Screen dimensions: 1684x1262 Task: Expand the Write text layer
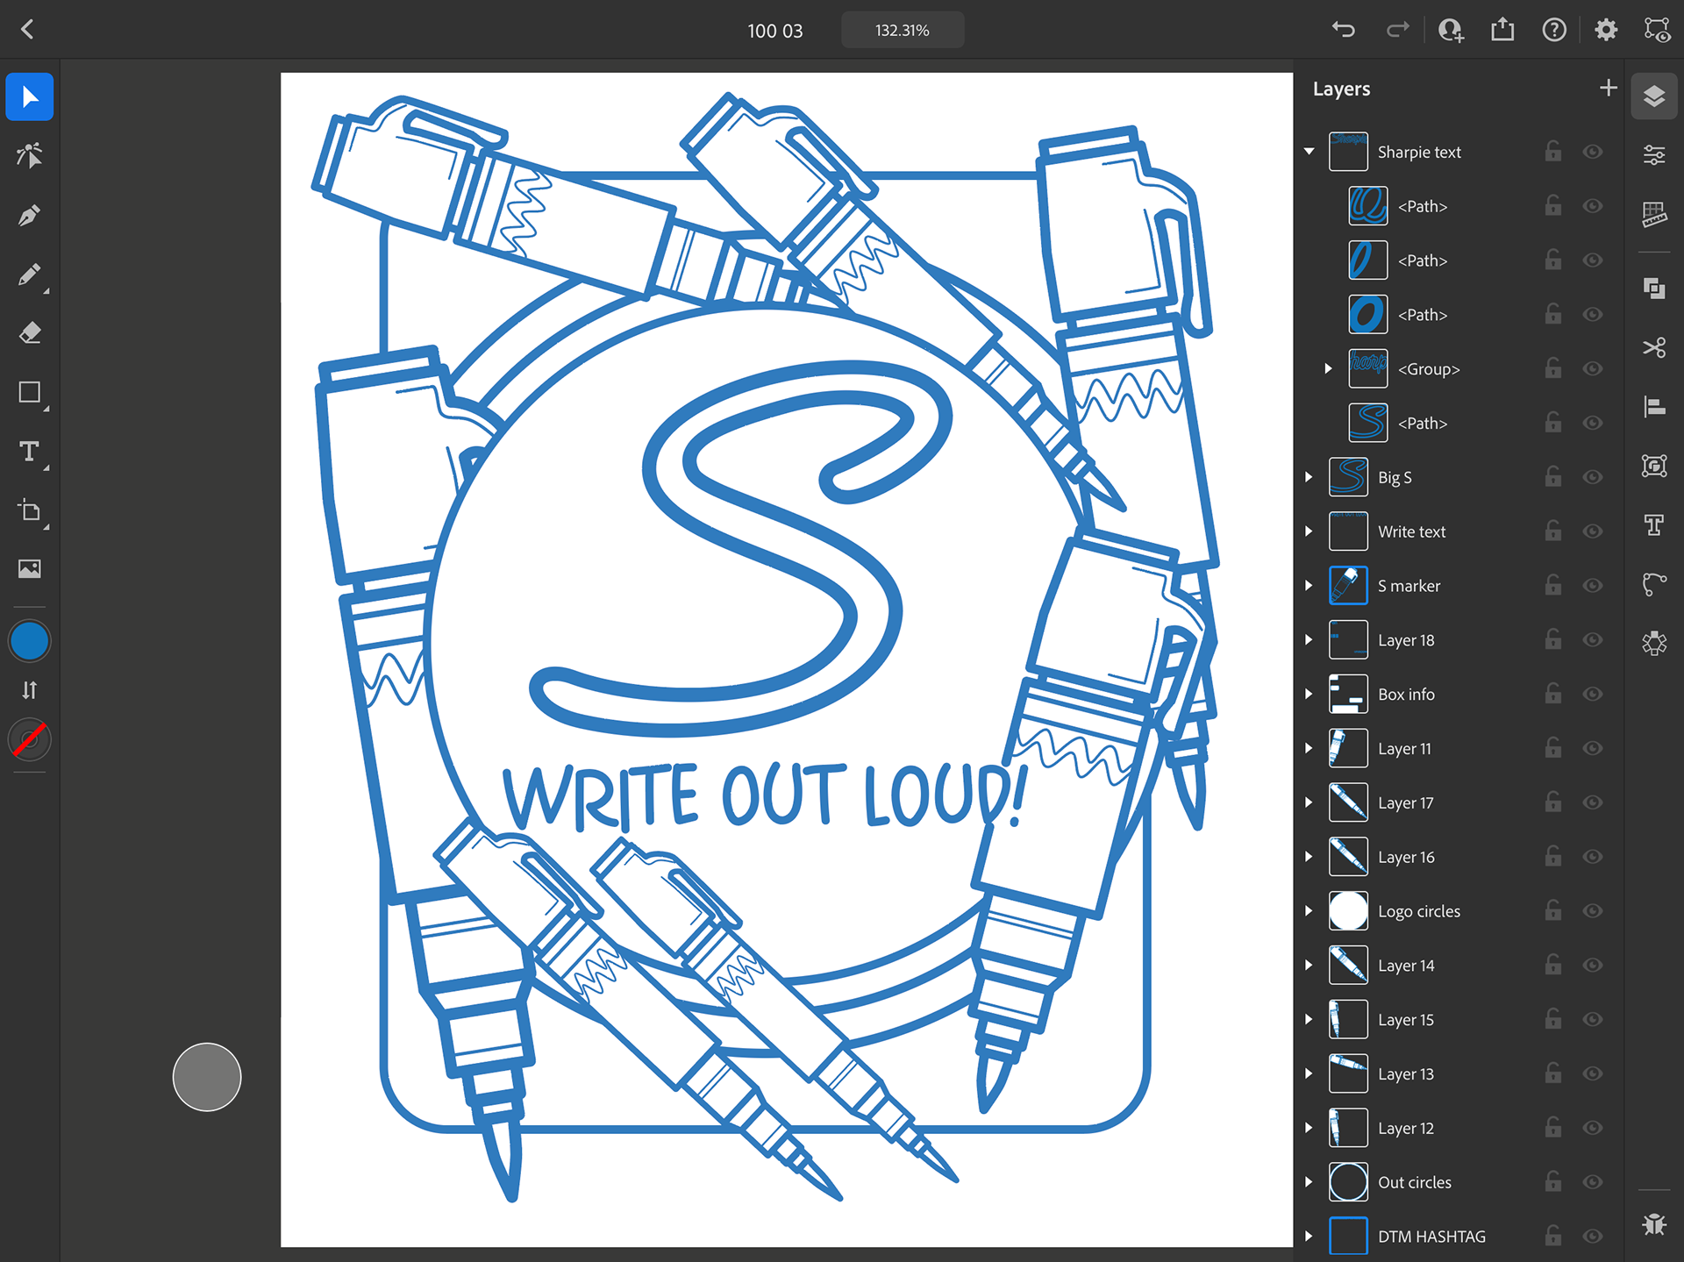(x=1309, y=531)
